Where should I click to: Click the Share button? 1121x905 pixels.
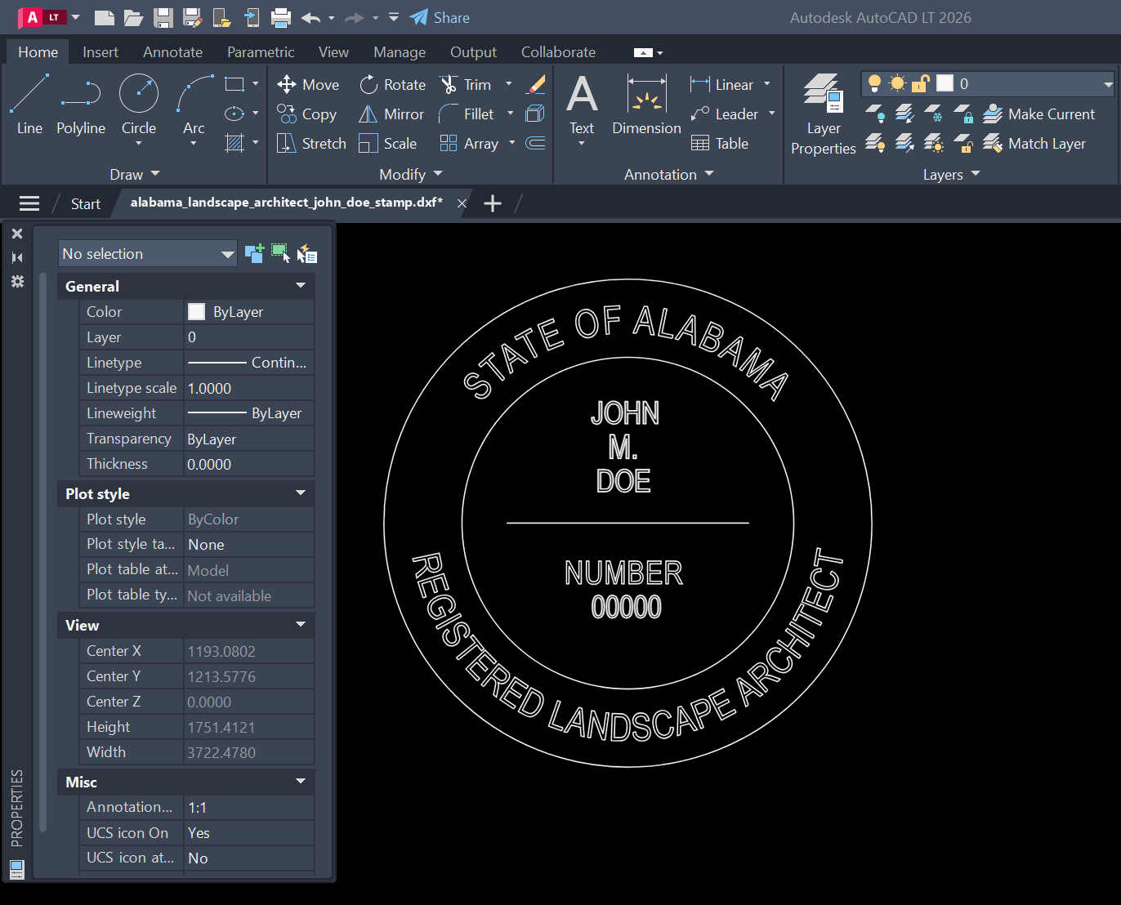point(440,17)
